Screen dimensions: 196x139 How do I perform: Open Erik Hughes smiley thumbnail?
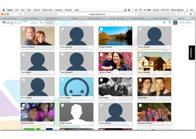[x=76, y=87]
